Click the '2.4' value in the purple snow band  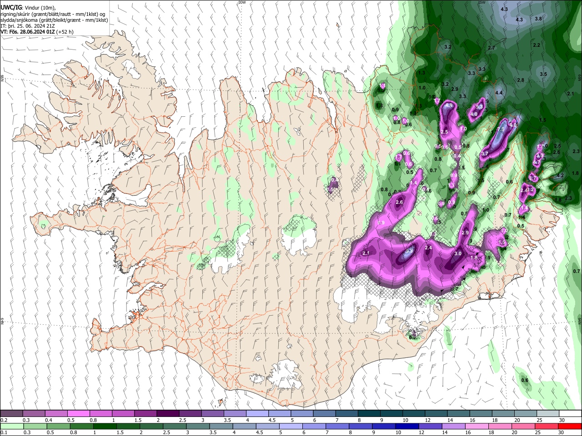428,248
